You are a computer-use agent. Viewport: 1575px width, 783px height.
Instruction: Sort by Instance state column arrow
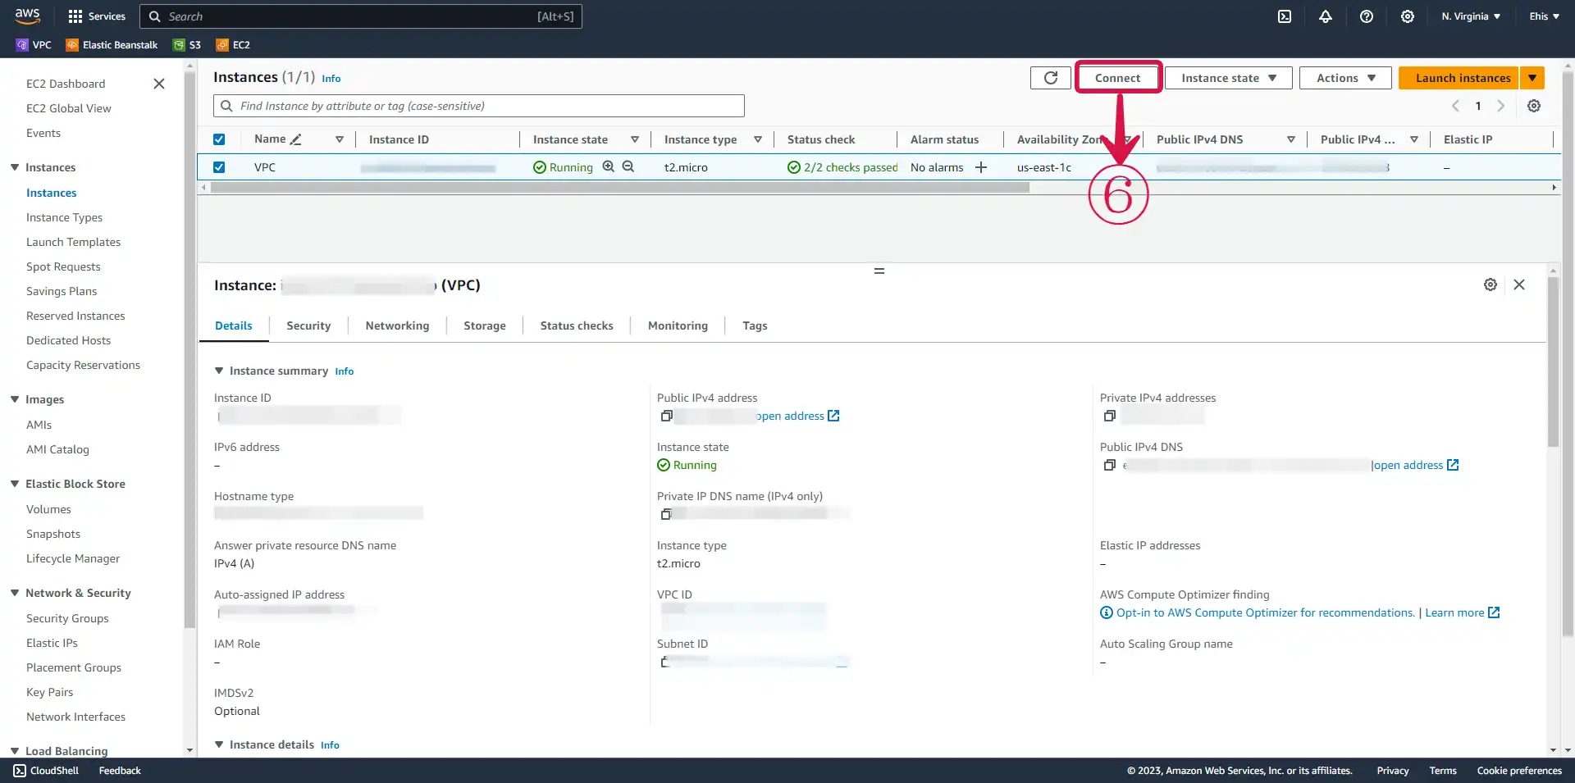click(x=635, y=139)
